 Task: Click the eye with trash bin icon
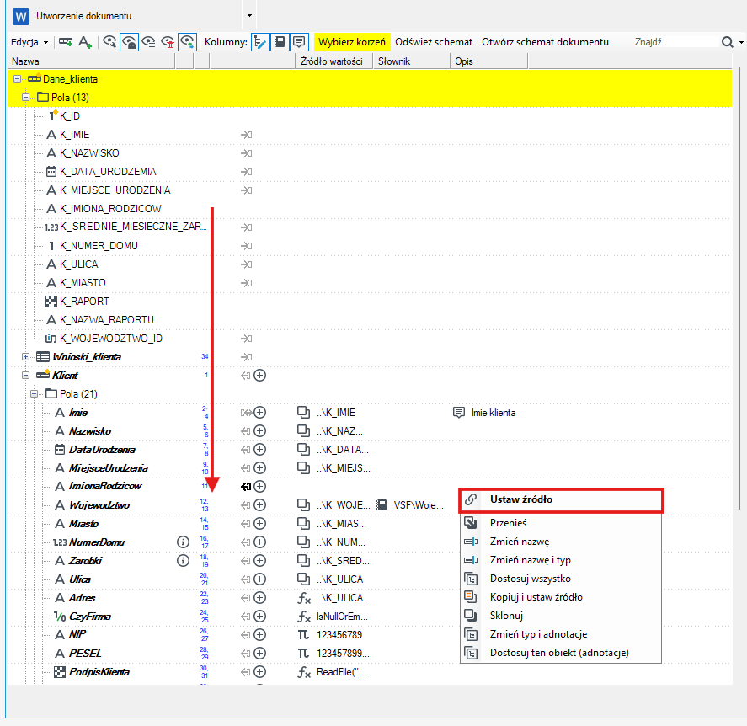click(x=168, y=42)
